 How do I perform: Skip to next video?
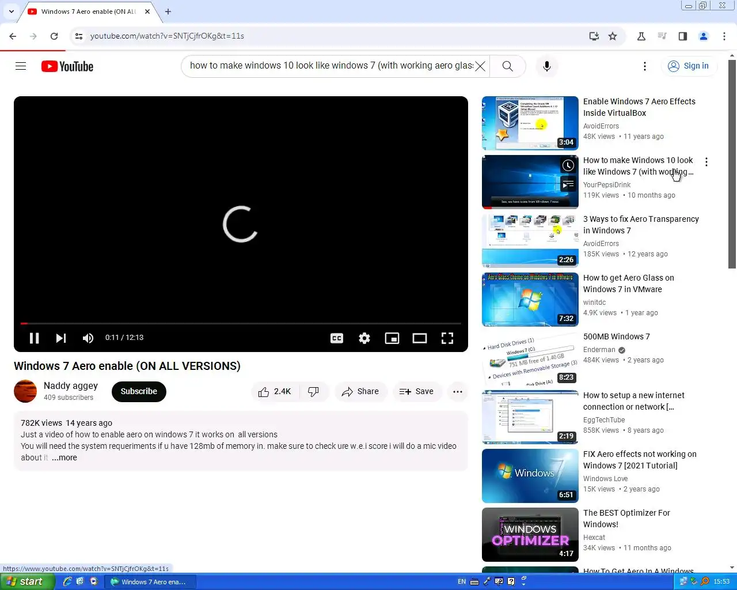click(61, 338)
